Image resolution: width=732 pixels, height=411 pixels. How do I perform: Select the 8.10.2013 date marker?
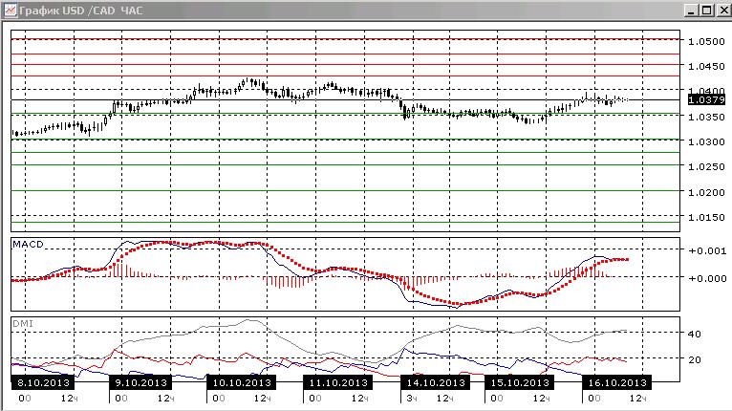(x=43, y=382)
